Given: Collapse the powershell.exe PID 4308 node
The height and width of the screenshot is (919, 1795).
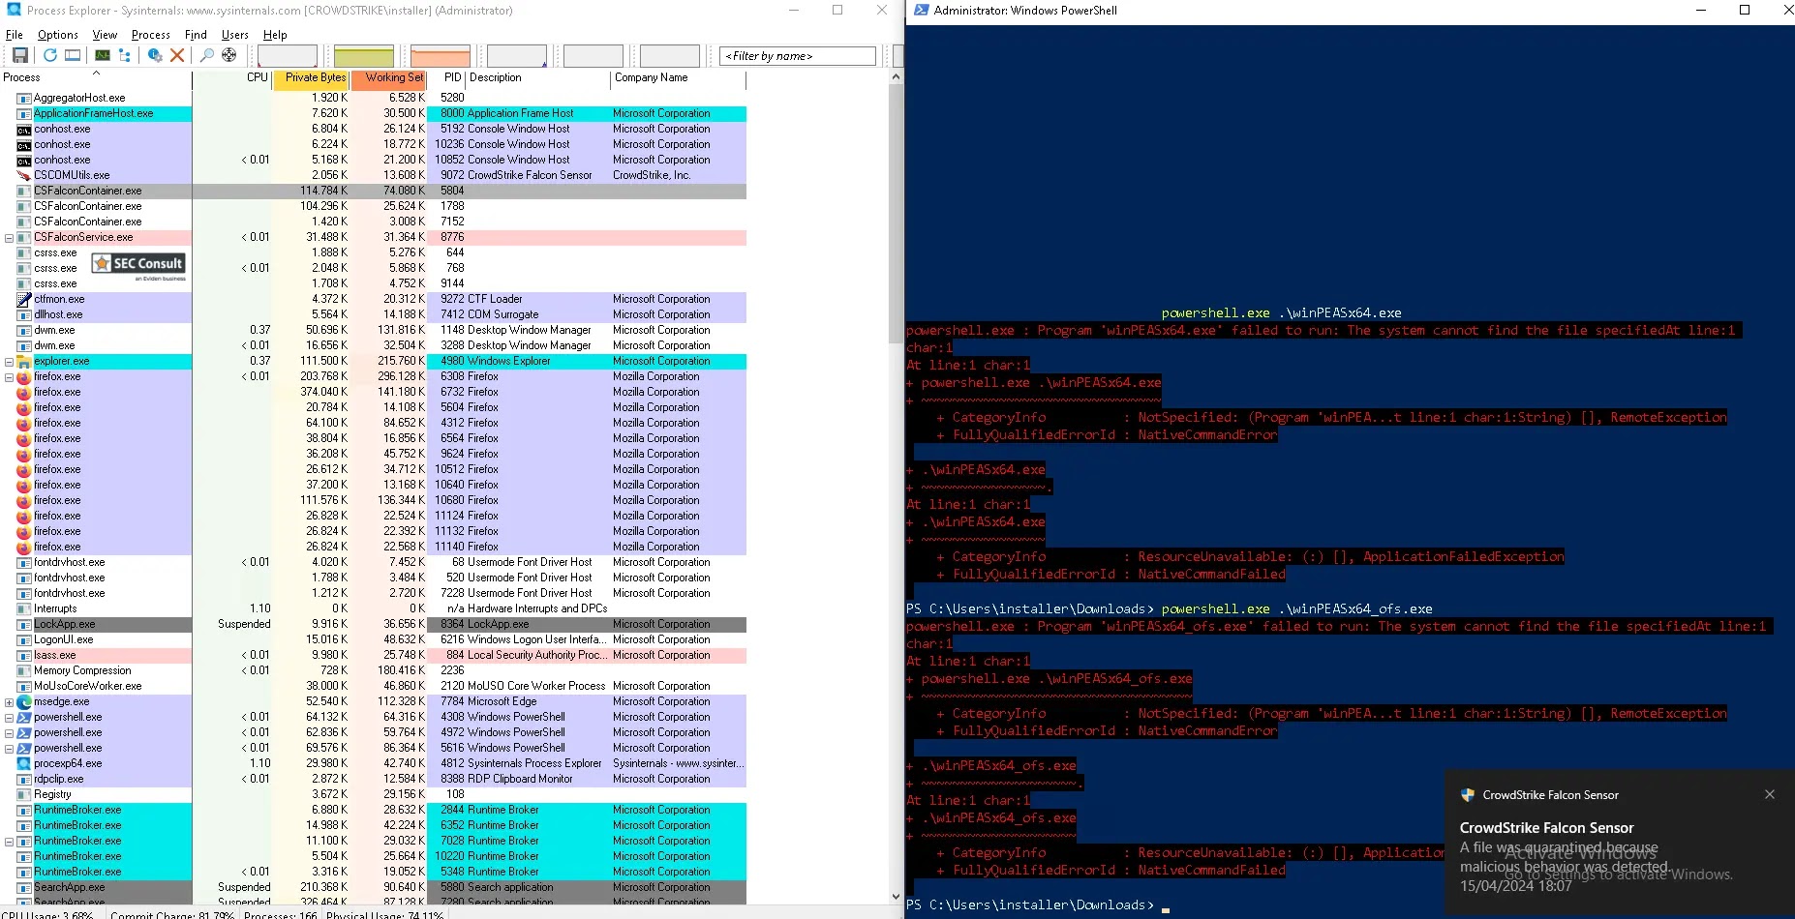Looking at the screenshot, I should 9,717.
